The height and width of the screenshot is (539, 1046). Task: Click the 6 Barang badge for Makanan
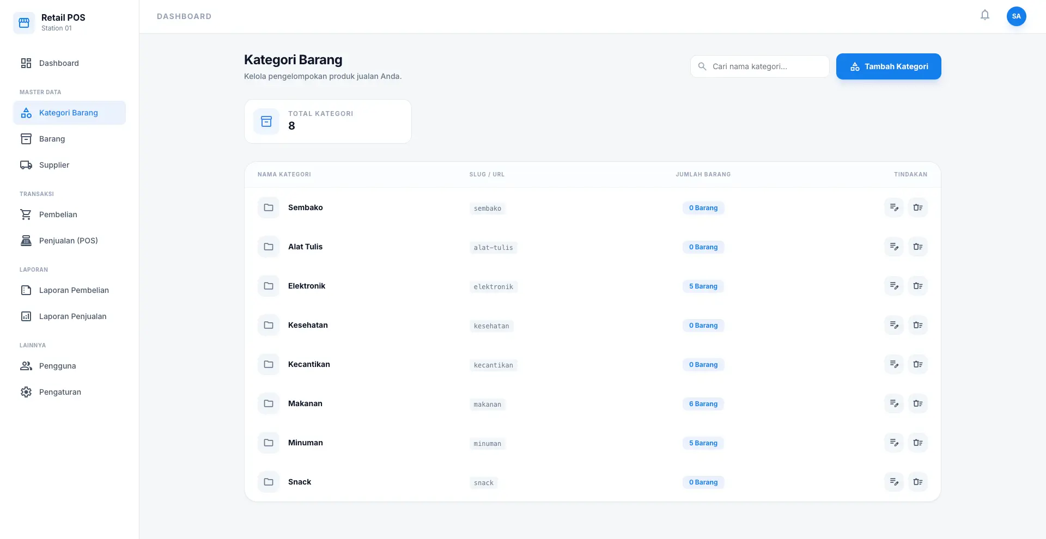(x=703, y=404)
